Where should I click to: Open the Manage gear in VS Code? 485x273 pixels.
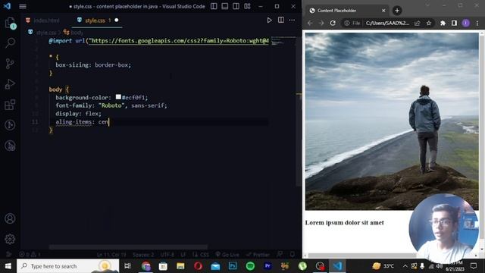10,239
